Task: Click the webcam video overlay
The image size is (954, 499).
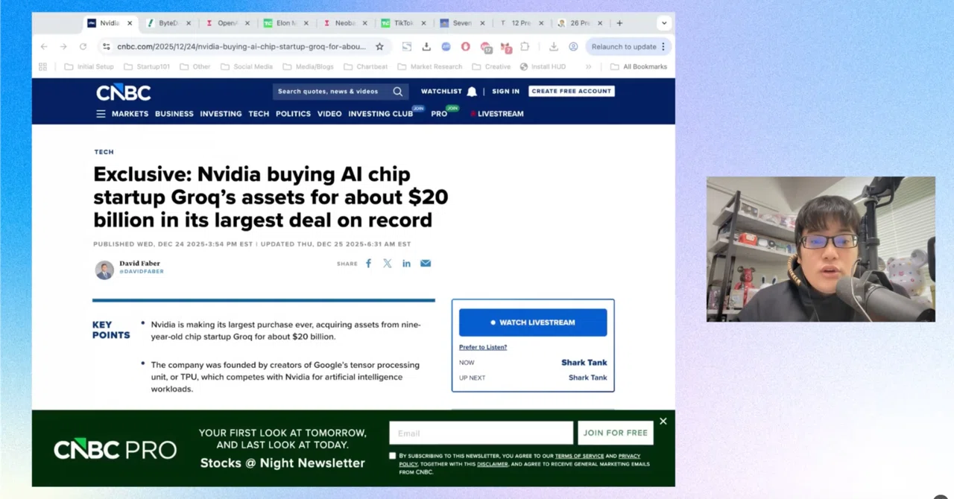Action: [x=821, y=249]
